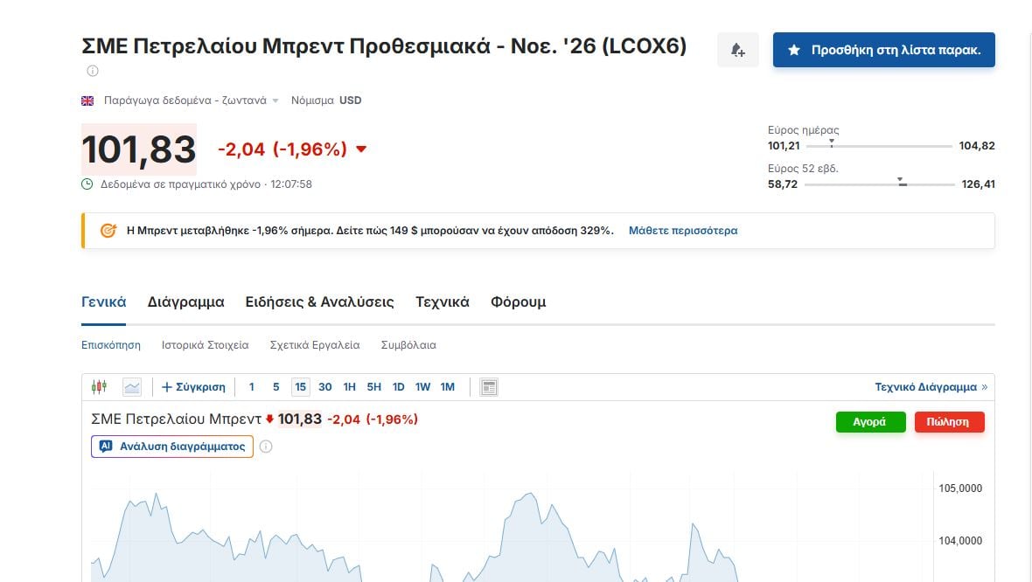Click the currency label USD
1032x582 pixels.
coord(350,100)
